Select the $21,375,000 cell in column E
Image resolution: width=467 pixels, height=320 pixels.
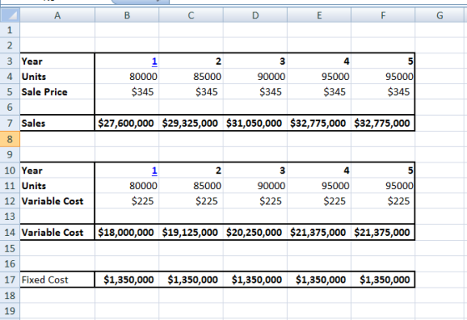[319, 232]
